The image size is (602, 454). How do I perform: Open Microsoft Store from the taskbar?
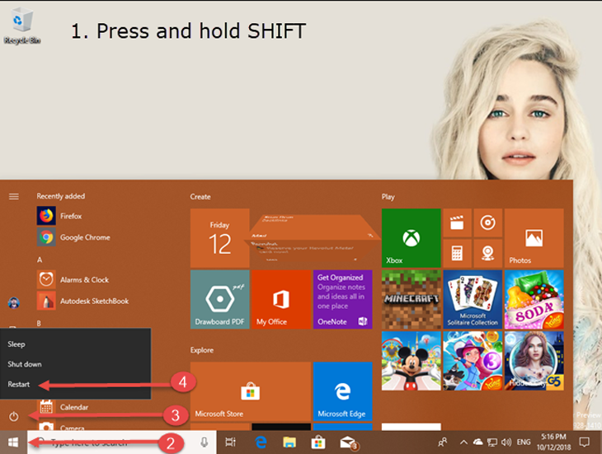coord(317,442)
